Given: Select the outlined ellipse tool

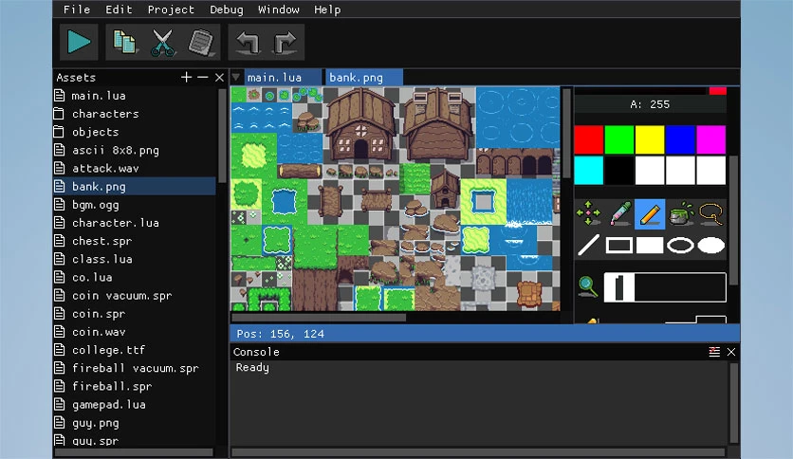Looking at the screenshot, I should point(680,246).
